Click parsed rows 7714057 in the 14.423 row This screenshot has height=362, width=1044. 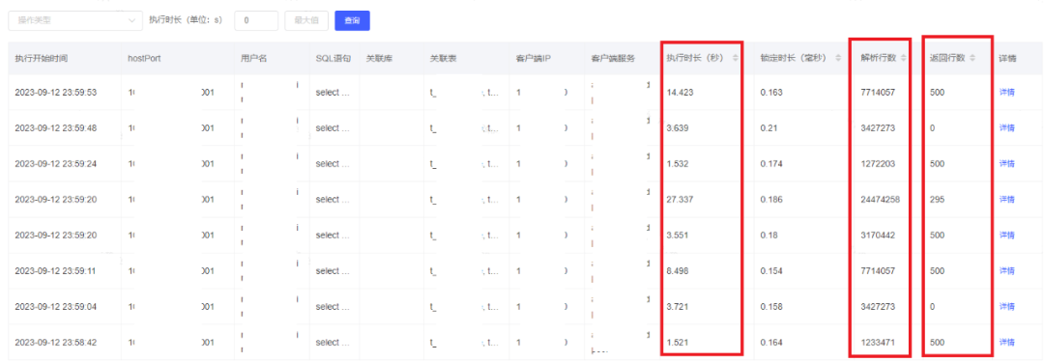point(878,93)
